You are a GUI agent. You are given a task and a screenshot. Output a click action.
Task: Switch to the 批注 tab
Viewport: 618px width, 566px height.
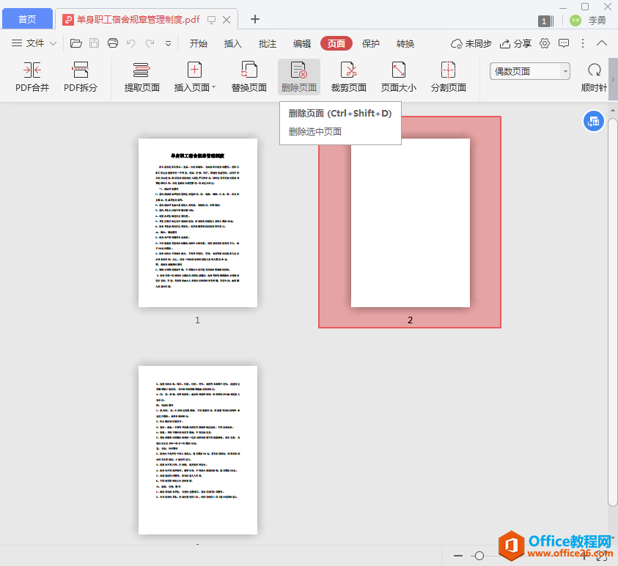coord(268,44)
